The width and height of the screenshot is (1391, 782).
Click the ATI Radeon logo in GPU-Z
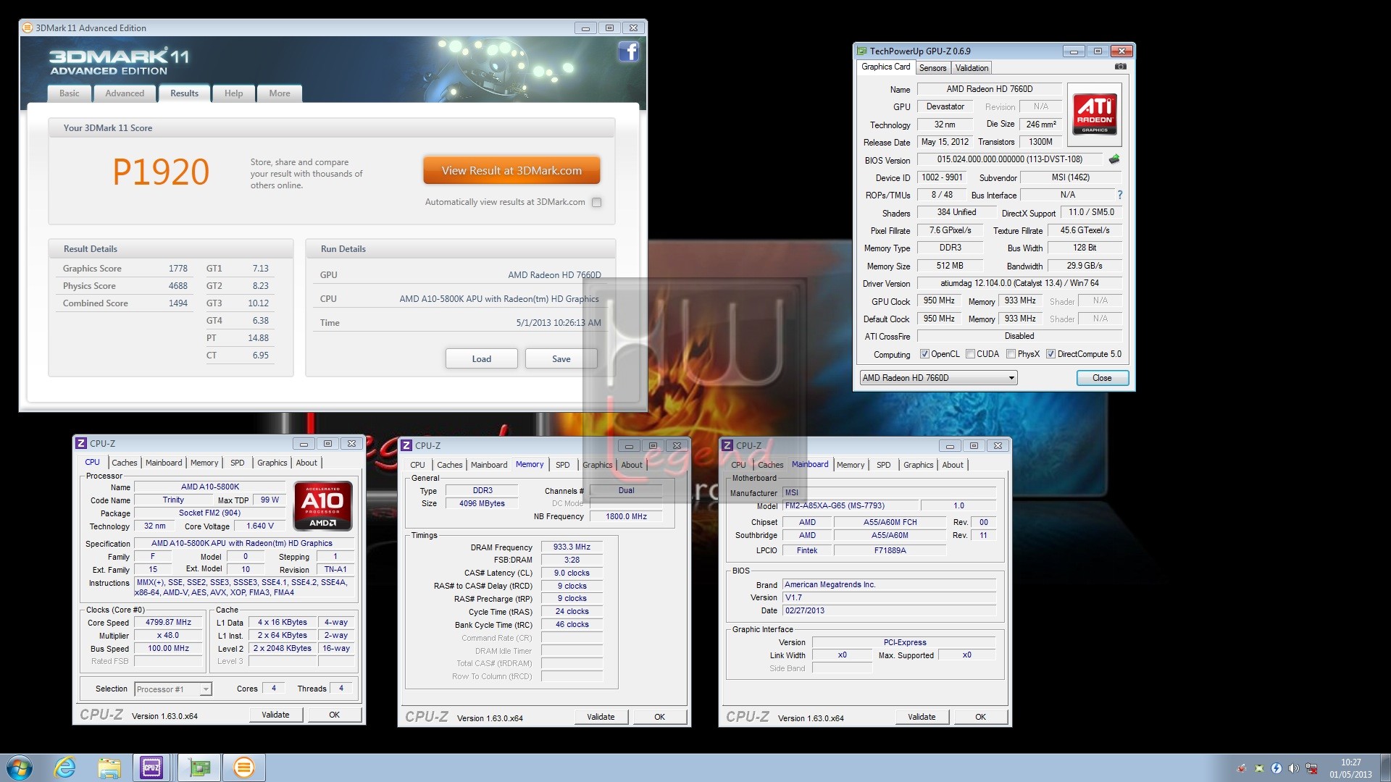coord(1095,114)
